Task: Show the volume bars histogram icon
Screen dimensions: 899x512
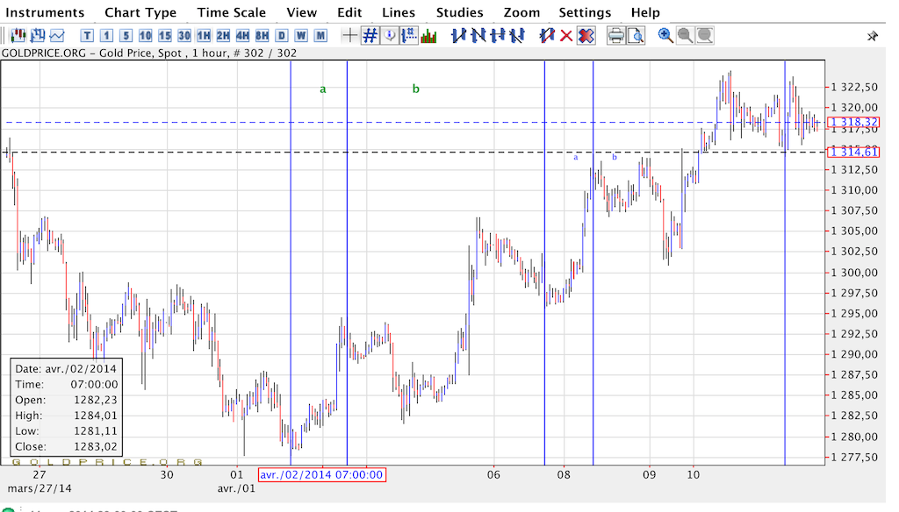Action: click(x=428, y=36)
